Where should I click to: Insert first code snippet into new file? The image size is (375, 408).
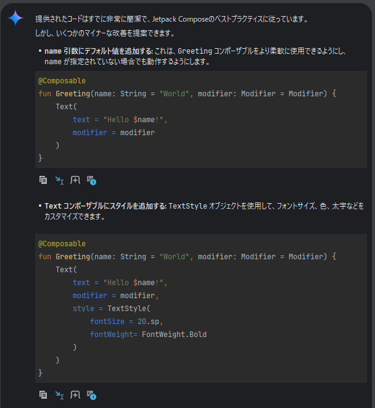75,180
